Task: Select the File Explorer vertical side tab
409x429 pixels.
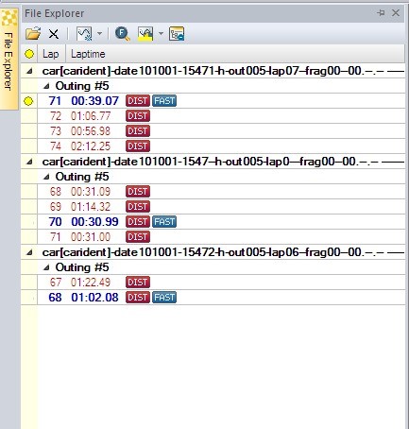Action: click(x=9, y=60)
